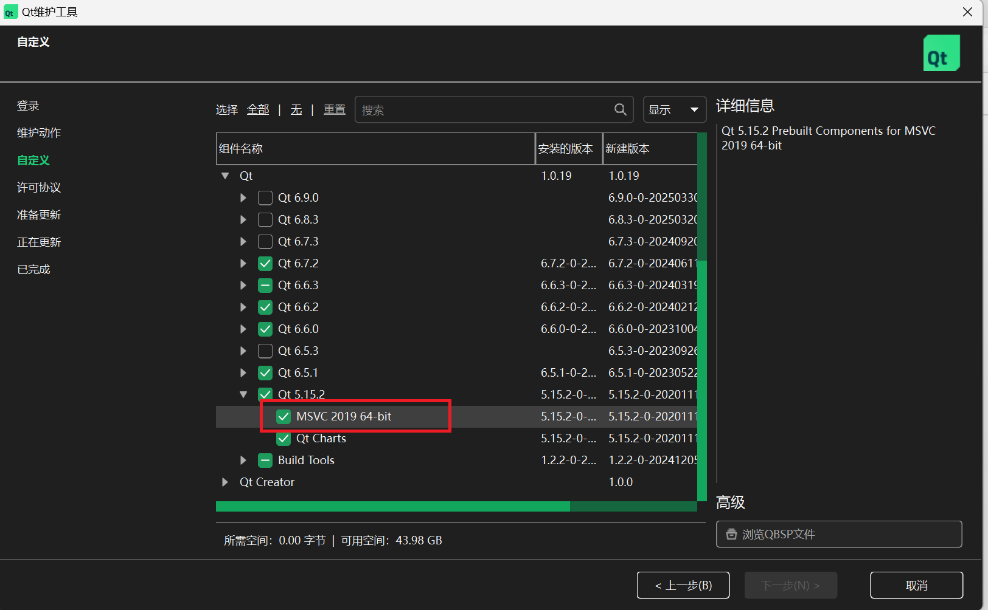Focus the 搜索 search field

point(494,109)
